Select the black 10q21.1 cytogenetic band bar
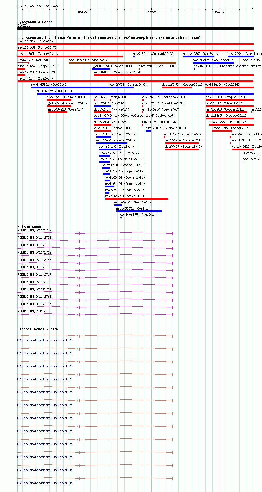The width and height of the screenshot is (262, 492). 135,29
